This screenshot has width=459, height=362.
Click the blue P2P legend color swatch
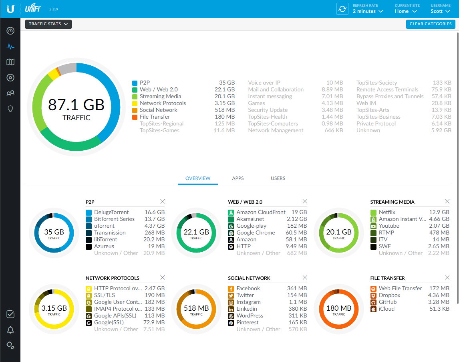135,83
